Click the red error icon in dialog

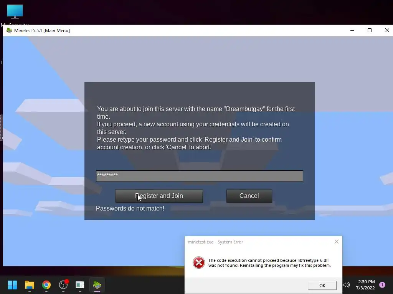(x=199, y=263)
